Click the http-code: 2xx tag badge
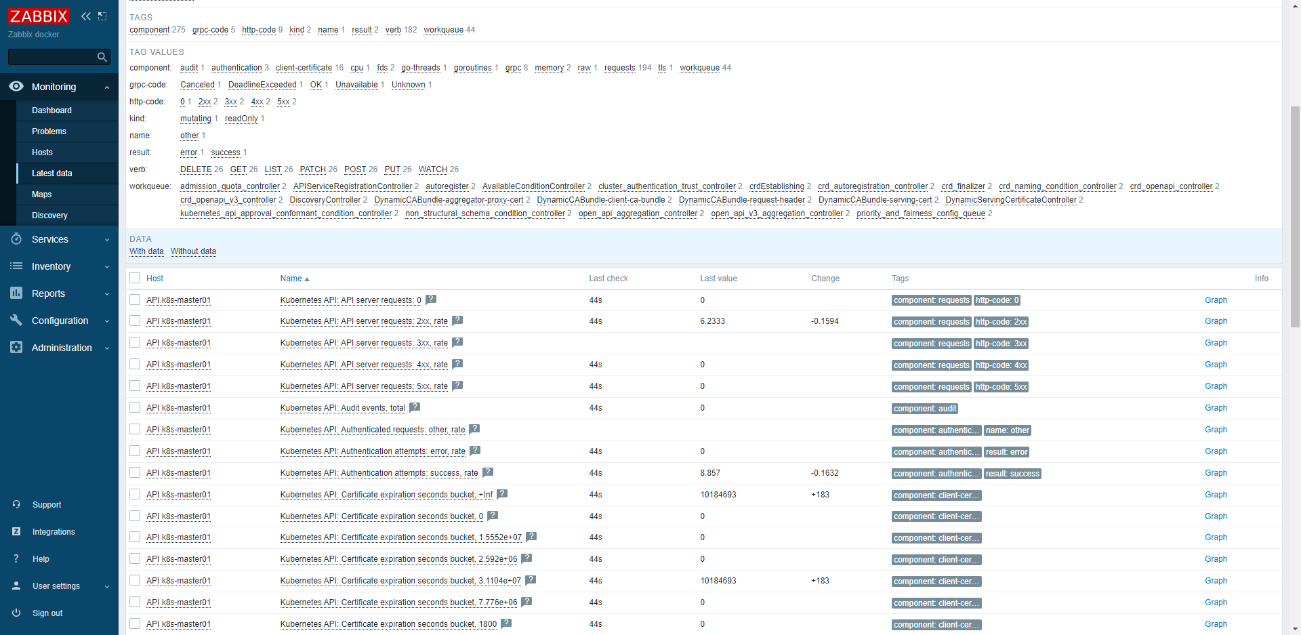This screenshot has width=1301, height=635. 1001,322
